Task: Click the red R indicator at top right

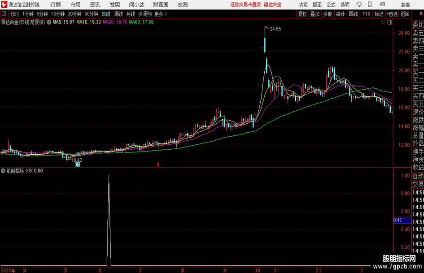Action: click(421, 13)
